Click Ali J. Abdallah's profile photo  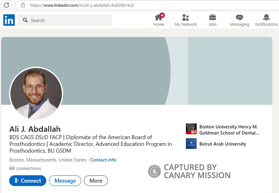(x=36, y=93)
